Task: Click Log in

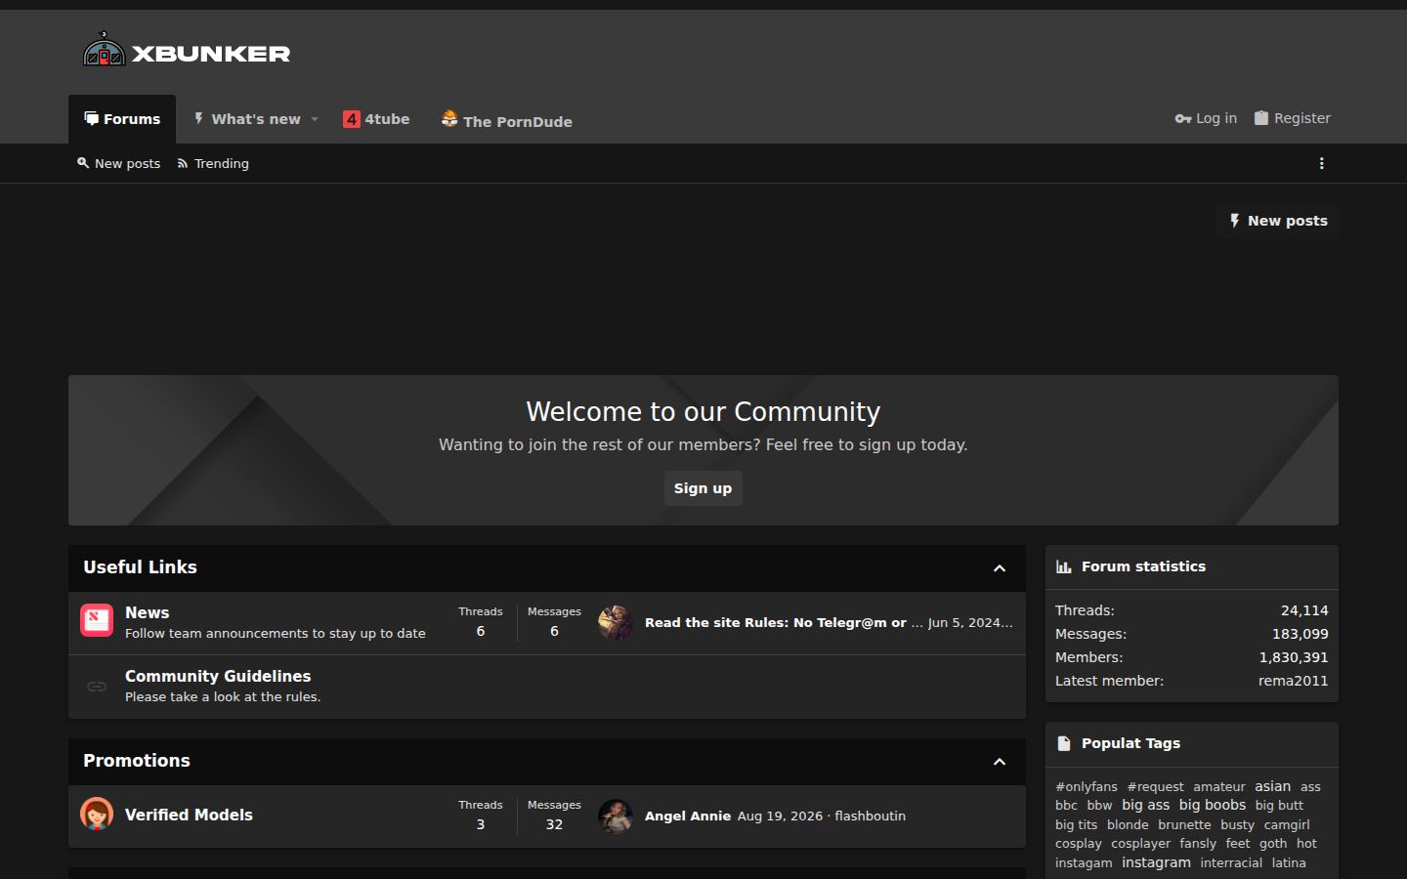Action: 1206,118
